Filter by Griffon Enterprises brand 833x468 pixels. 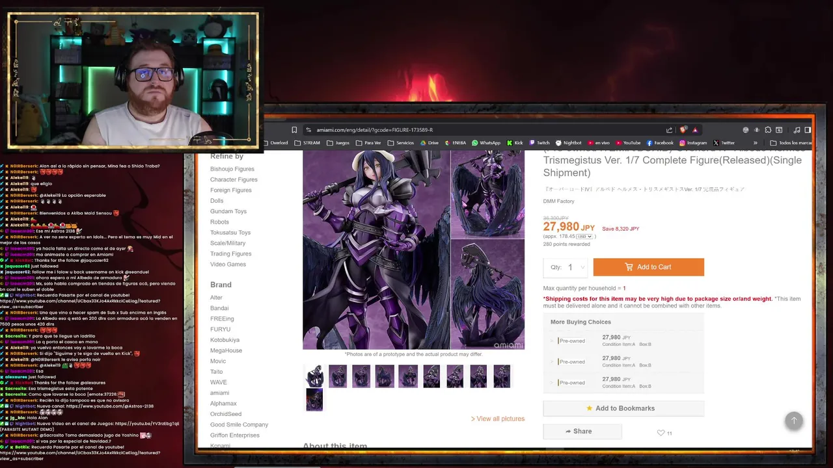[x=235, y=435]
